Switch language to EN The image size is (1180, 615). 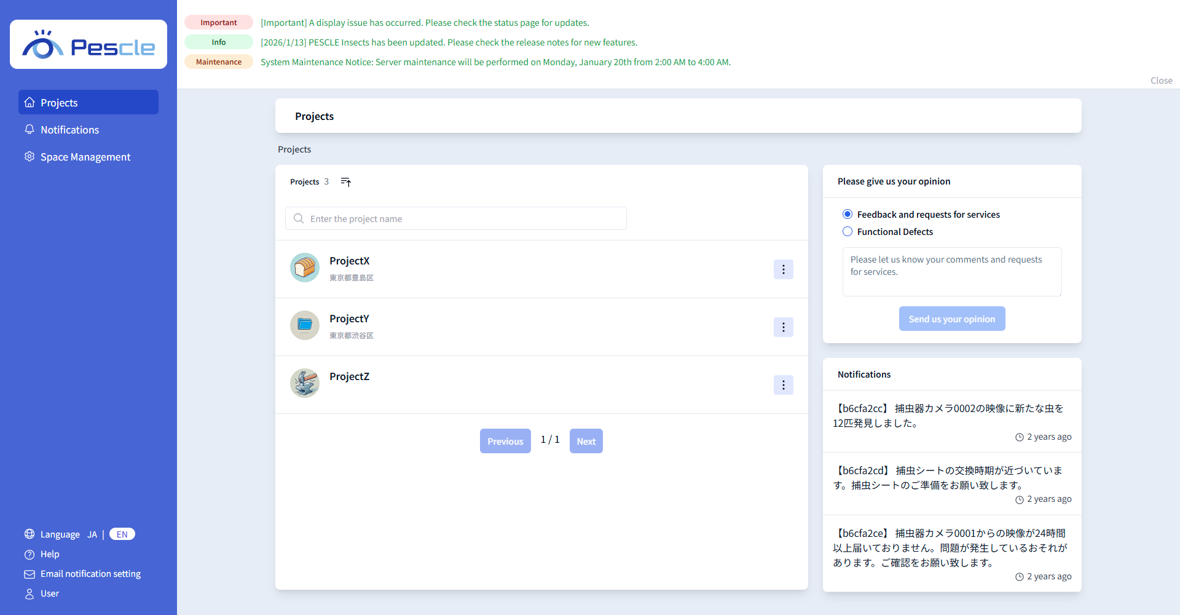coord(122,534)
